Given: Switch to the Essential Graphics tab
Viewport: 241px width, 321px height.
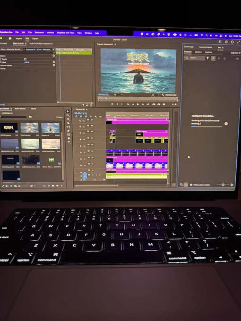Looking at the screenshot, I should (206, 47).
